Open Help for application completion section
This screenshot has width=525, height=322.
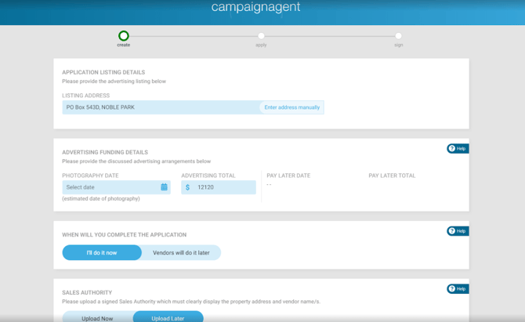tap(458, 231)
